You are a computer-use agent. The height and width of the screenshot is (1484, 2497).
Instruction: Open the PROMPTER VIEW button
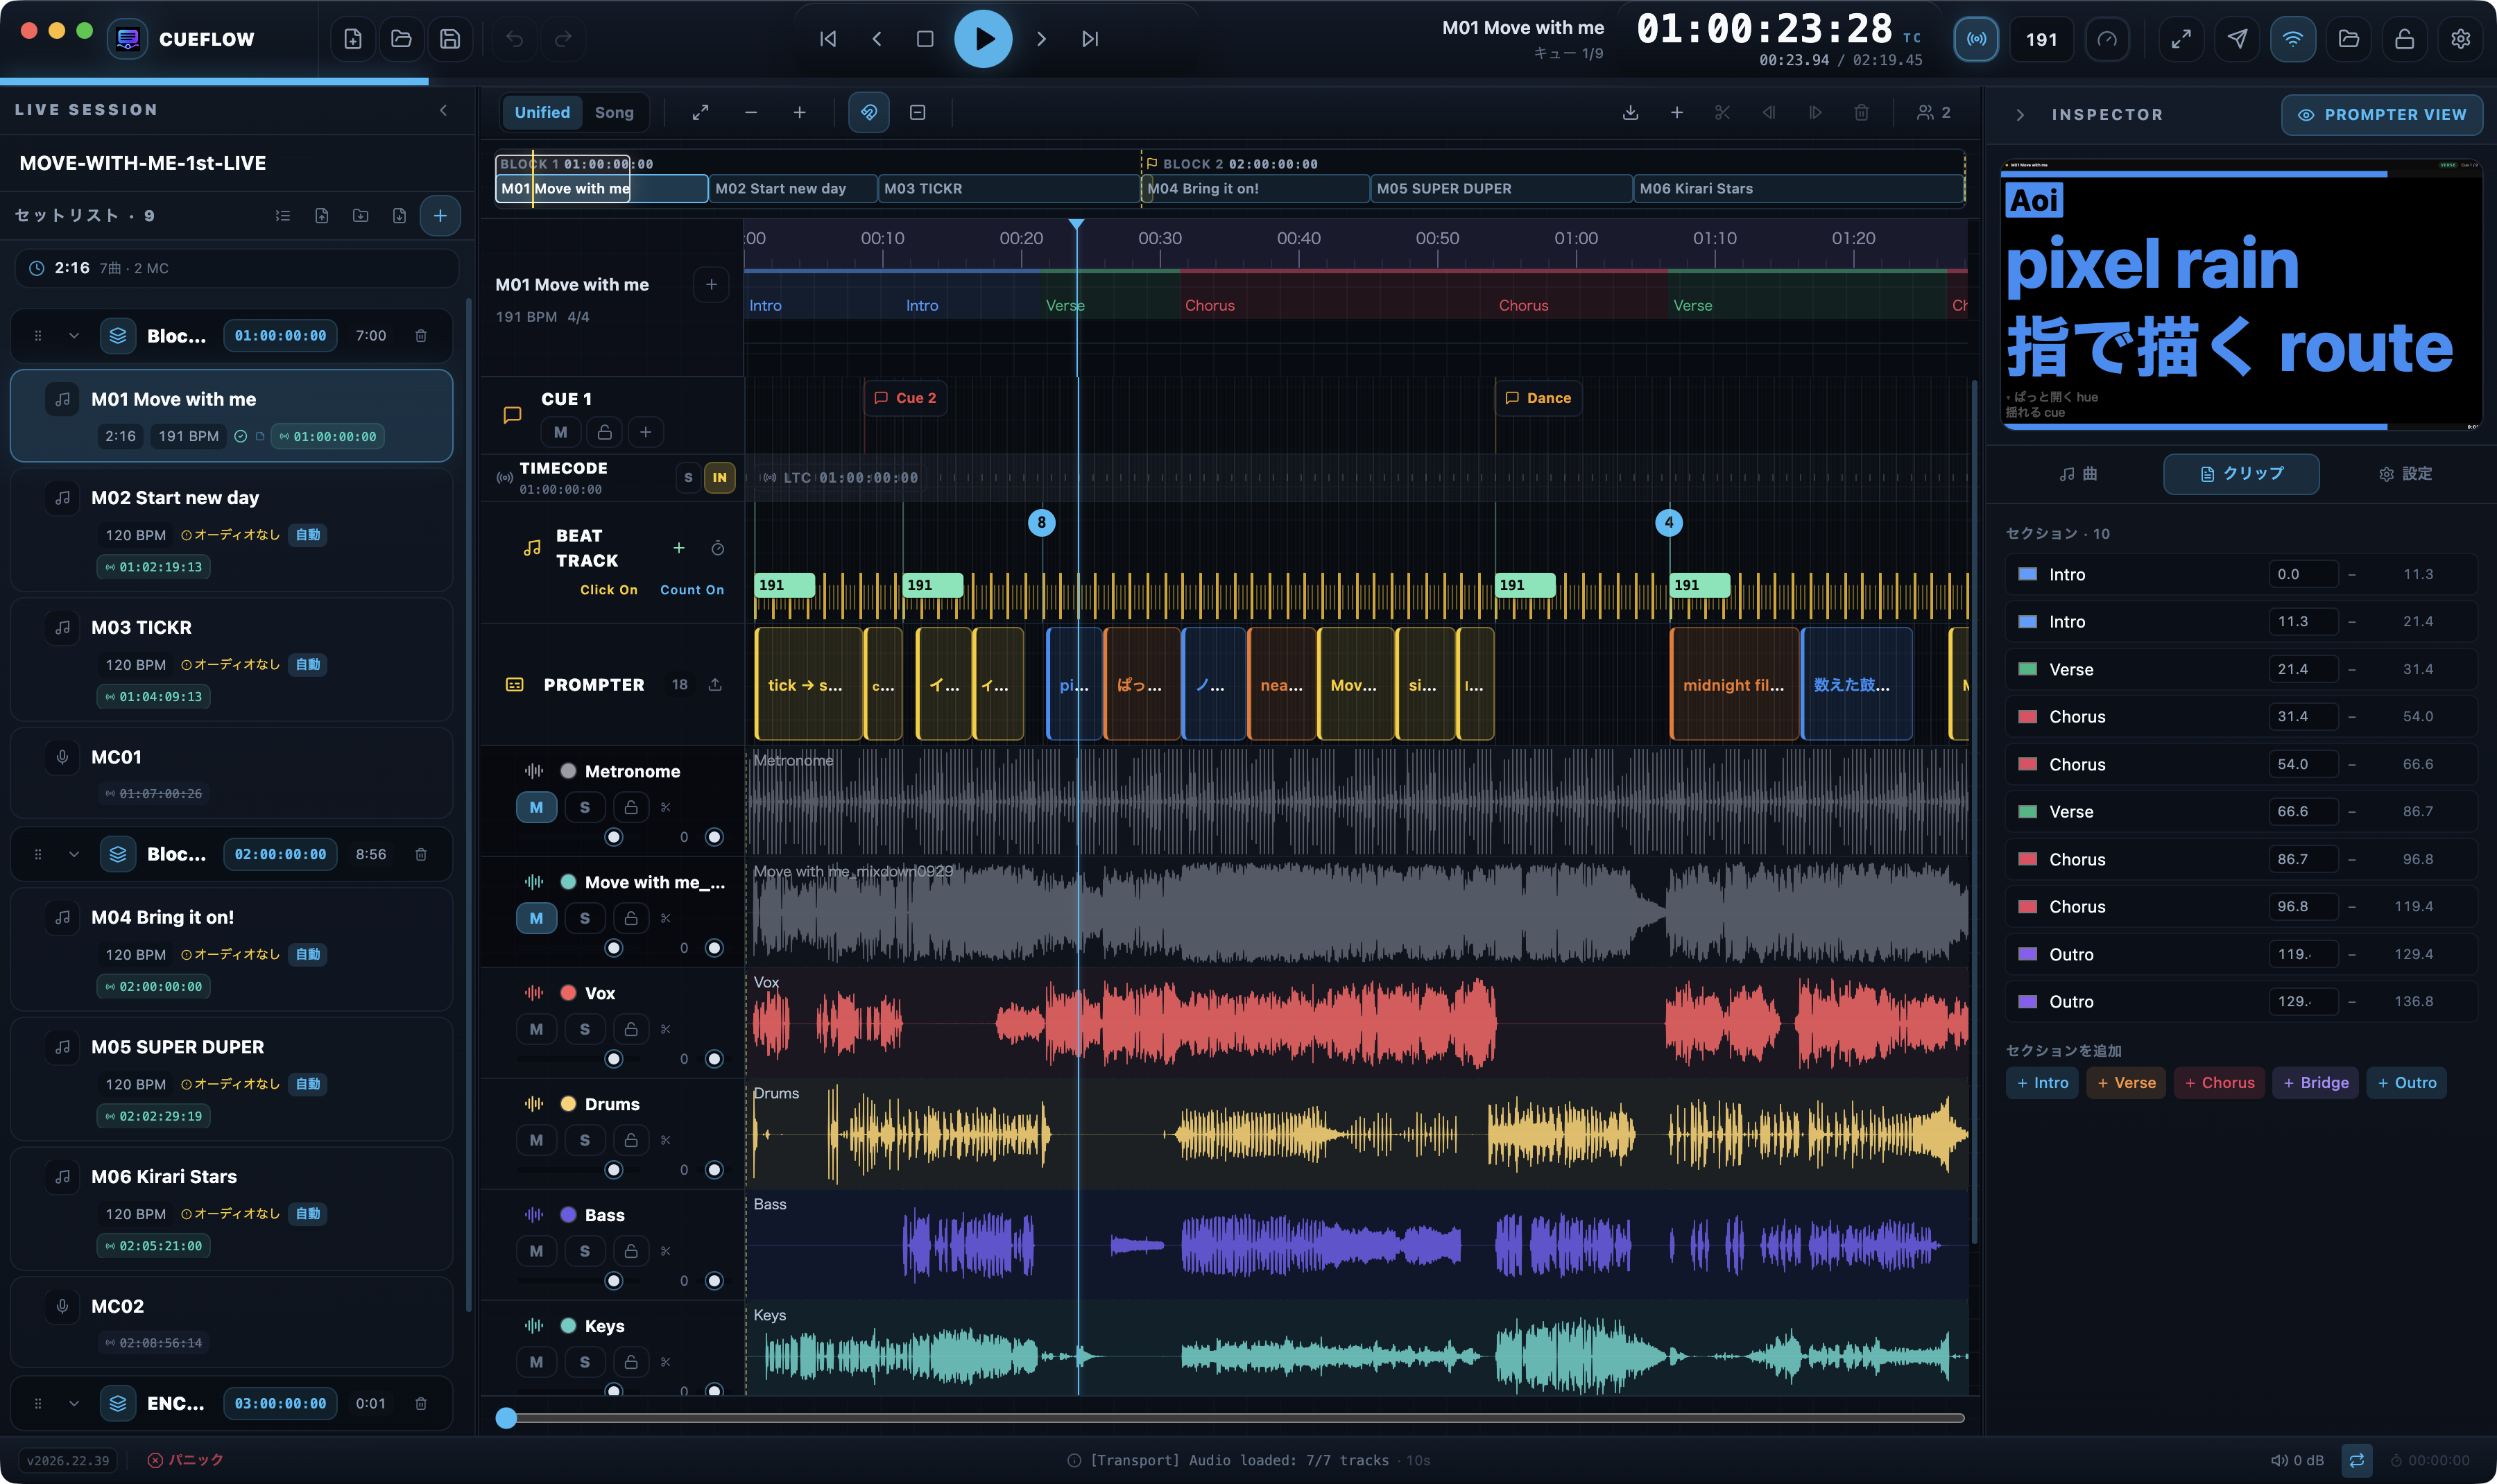(x=2381, y=115)
